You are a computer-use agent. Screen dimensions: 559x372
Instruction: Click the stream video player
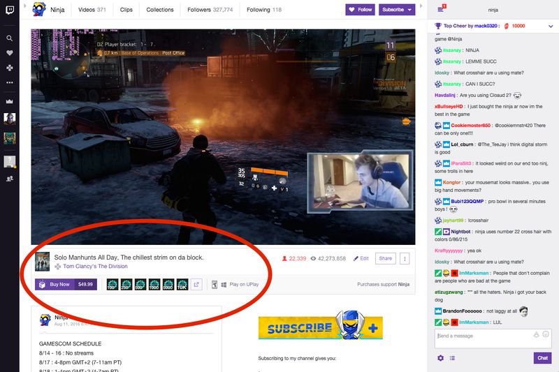223,137
